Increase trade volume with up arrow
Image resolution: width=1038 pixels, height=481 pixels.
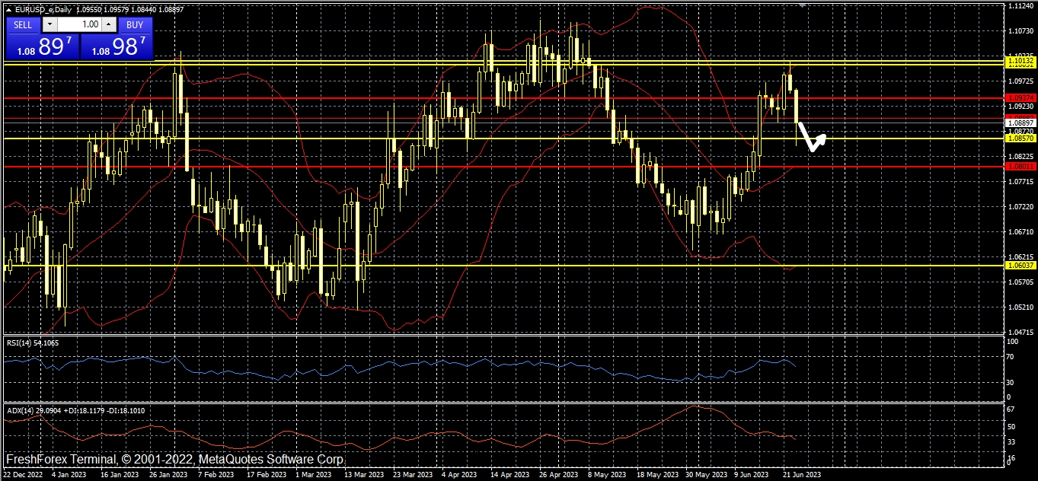pyautogui.click(x=108, y=24)
